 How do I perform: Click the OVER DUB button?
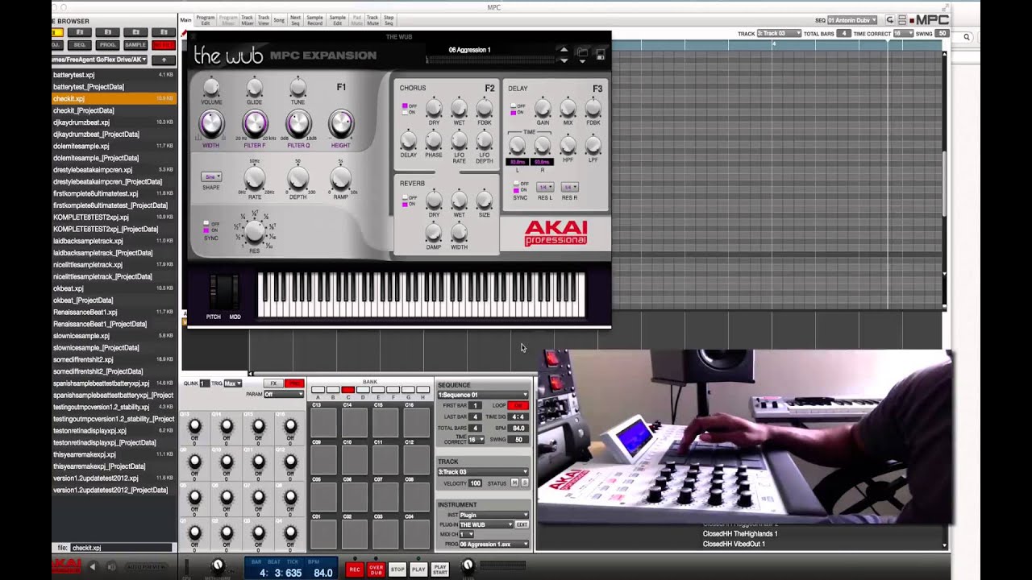pyautogui.click(x=376, y=569)
